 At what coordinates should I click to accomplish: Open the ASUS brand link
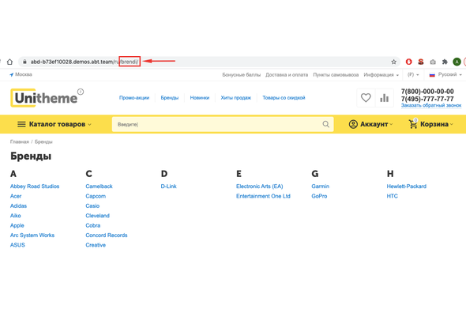[17, 245]
